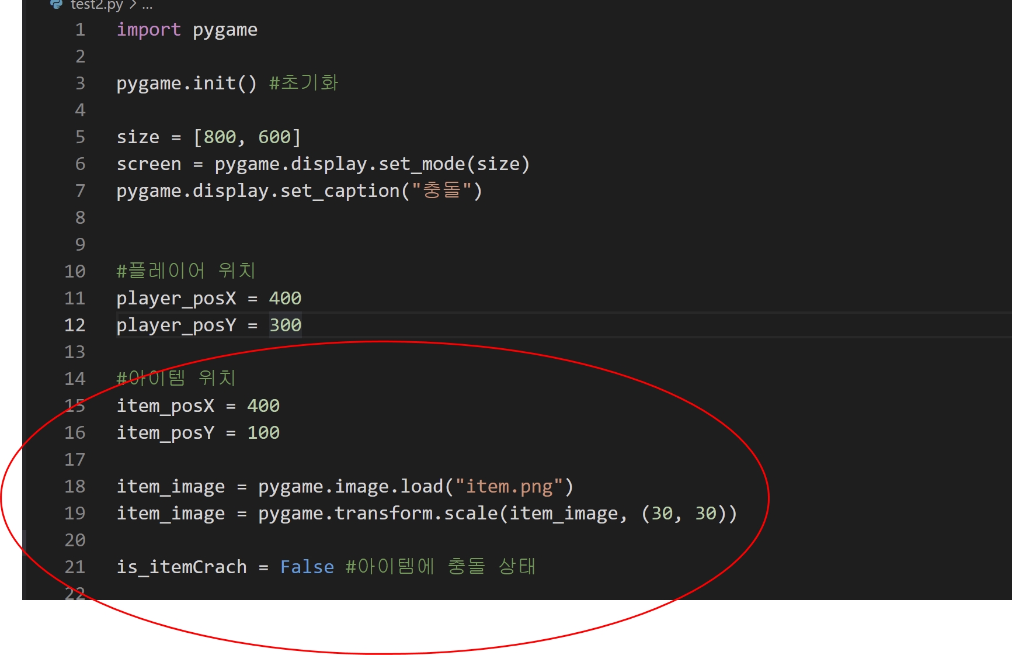
Task: Click line number 1 in the gutter
Action: 80,30
